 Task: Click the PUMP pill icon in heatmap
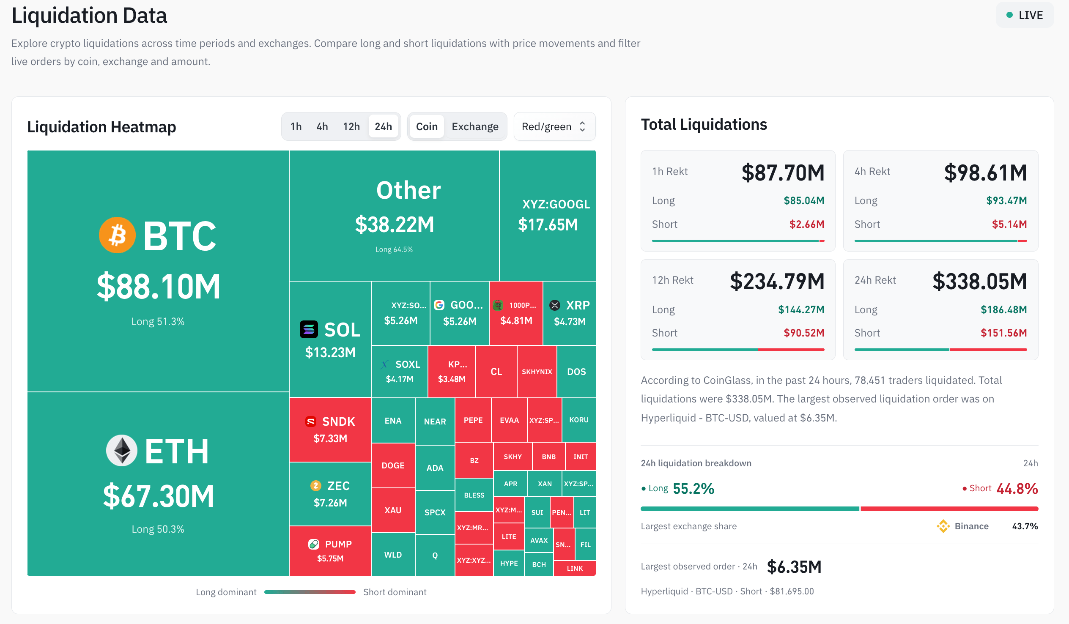coord(314,544)
